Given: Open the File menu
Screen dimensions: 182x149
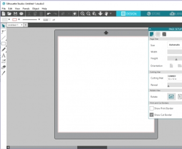Looking at the screenshot, I should coord(4,9).
